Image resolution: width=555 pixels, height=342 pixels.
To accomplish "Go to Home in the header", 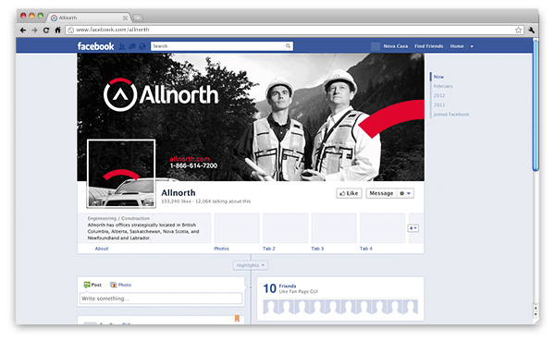I will 457,46.
